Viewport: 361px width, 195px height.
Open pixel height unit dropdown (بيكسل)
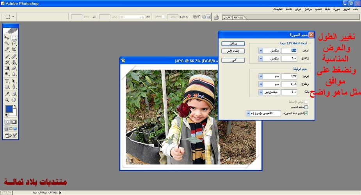coord(261,58)
